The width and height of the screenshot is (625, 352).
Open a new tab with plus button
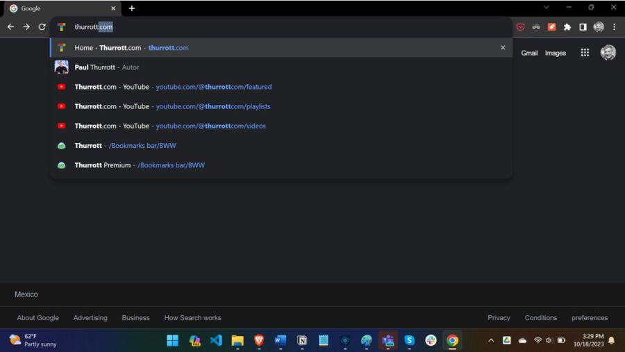pos(132,8)
